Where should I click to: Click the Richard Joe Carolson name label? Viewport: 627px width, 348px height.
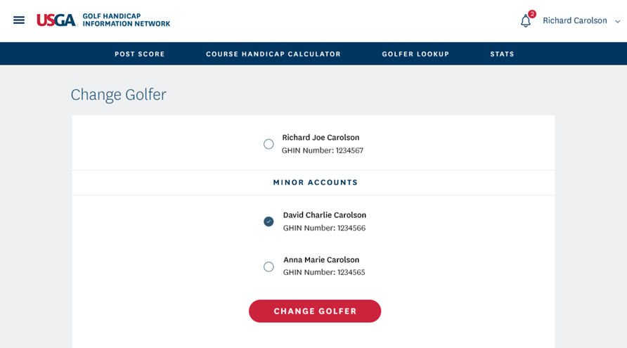(x=321, y=138)
